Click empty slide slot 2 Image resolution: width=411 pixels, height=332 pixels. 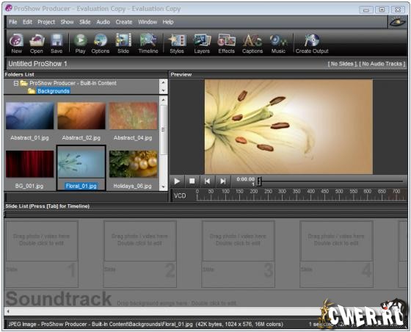tap(140, 254)
